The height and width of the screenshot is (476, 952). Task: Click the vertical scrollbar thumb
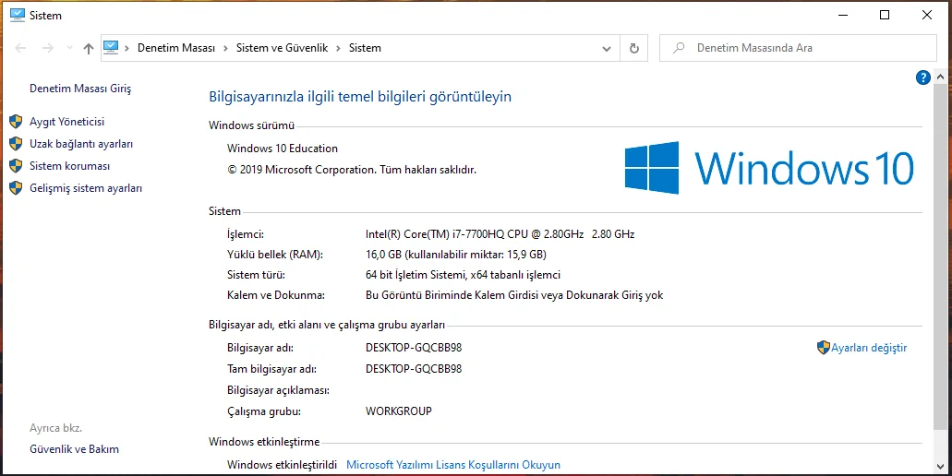940,257
